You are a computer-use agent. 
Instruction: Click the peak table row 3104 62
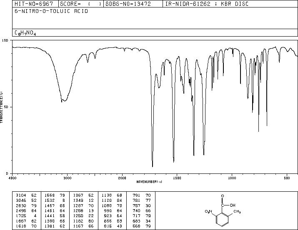coord(26,195)
